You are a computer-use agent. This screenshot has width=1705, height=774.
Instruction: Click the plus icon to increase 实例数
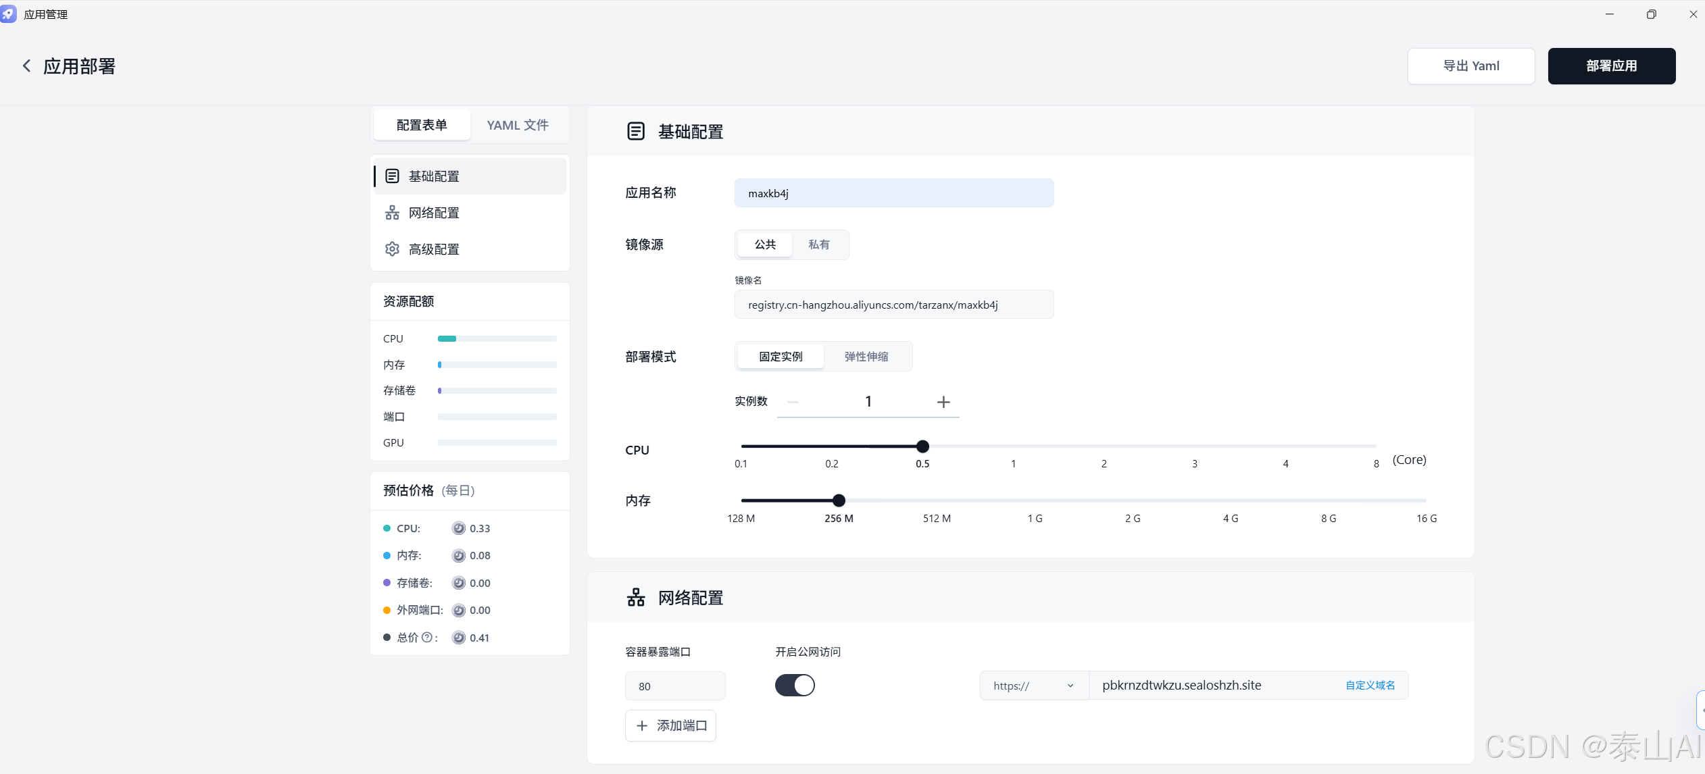click(943, 402)
